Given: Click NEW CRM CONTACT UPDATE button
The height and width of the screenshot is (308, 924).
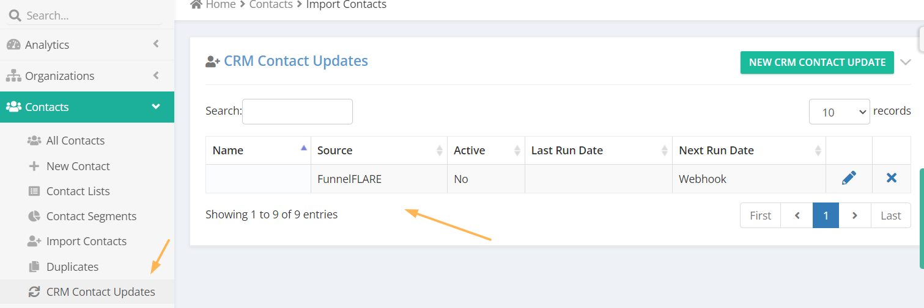Looking at the screenshot, I should coord(817,62).
